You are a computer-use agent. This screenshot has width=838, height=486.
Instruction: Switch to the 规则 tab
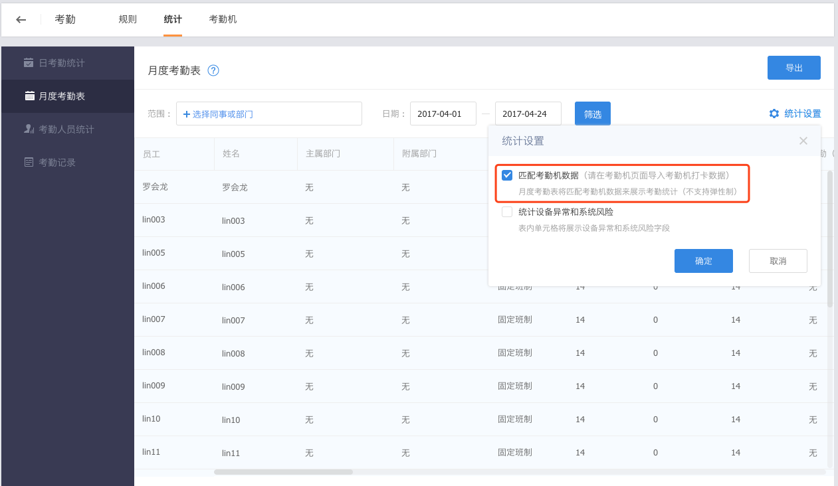pyautogui.click(x=128, y=19)
